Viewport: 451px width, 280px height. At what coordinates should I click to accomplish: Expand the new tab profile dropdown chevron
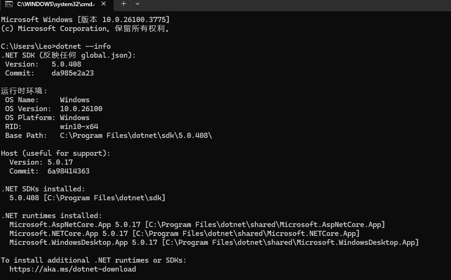tap(137, 4)
